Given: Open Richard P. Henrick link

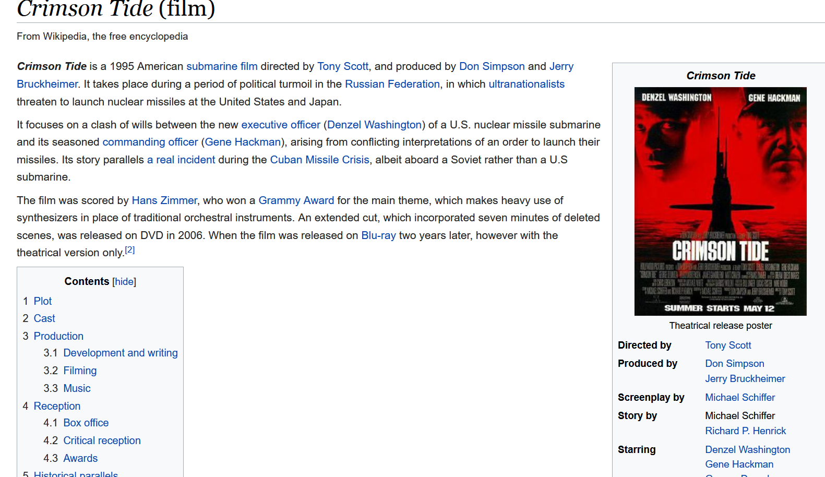Looking at the screenshot, I should click(745, 431).
